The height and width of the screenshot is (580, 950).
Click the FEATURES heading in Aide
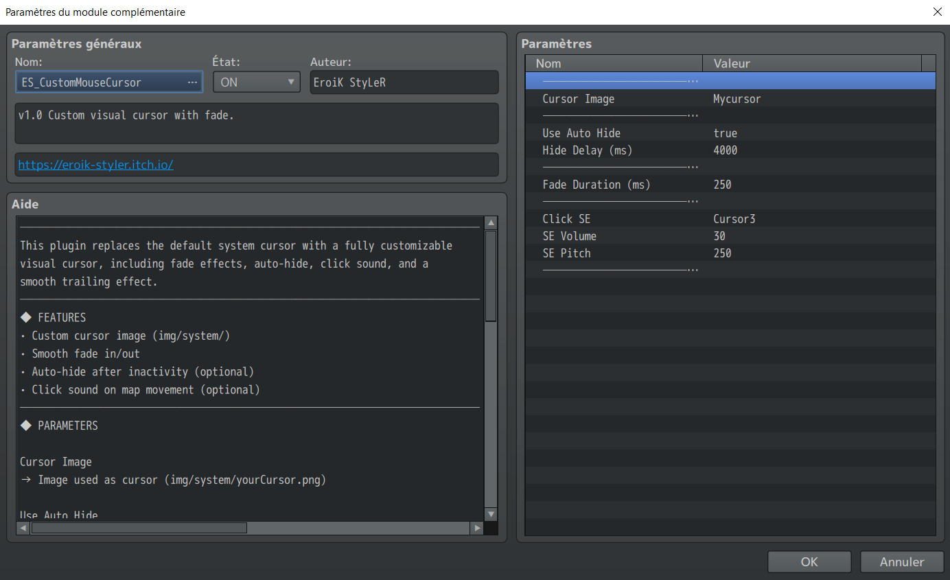[x=62, y=318]
